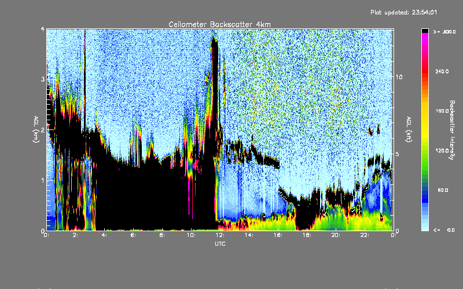This screenshot has height=289, width=463.
Task: Click the 3 km label on left axis
Action: coord(43,79)
